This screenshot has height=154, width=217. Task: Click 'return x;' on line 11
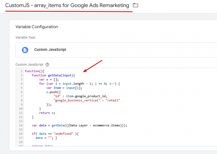pyautogui.click(x=47, y=113)
